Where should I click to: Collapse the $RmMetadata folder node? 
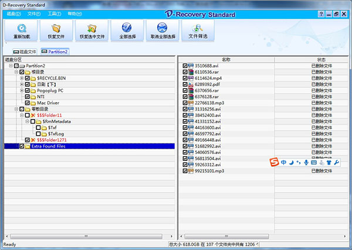coord(27,121)
